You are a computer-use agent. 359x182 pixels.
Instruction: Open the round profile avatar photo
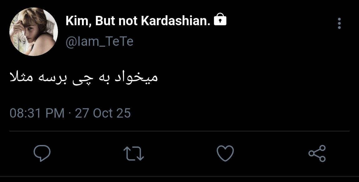tap(34, 31)
